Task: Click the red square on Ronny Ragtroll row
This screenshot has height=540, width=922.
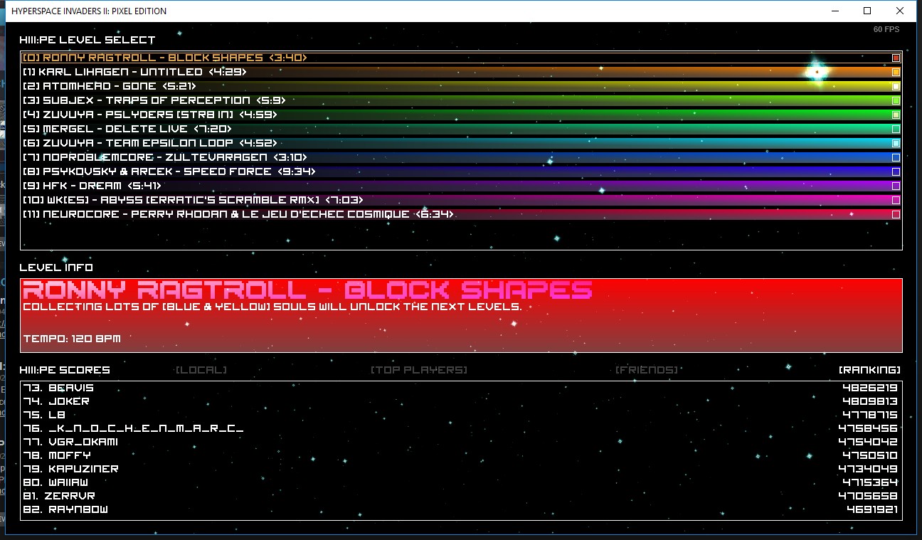Action: (x=896, y=58)
